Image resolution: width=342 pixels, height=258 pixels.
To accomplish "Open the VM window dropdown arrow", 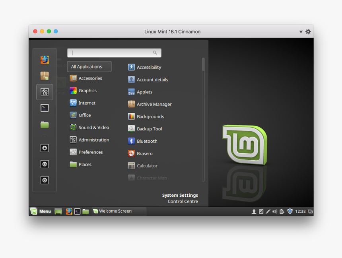I will [x=301, y=32].
